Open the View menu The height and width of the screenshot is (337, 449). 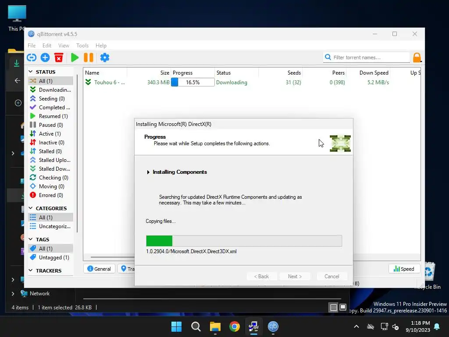click(64, 45)
